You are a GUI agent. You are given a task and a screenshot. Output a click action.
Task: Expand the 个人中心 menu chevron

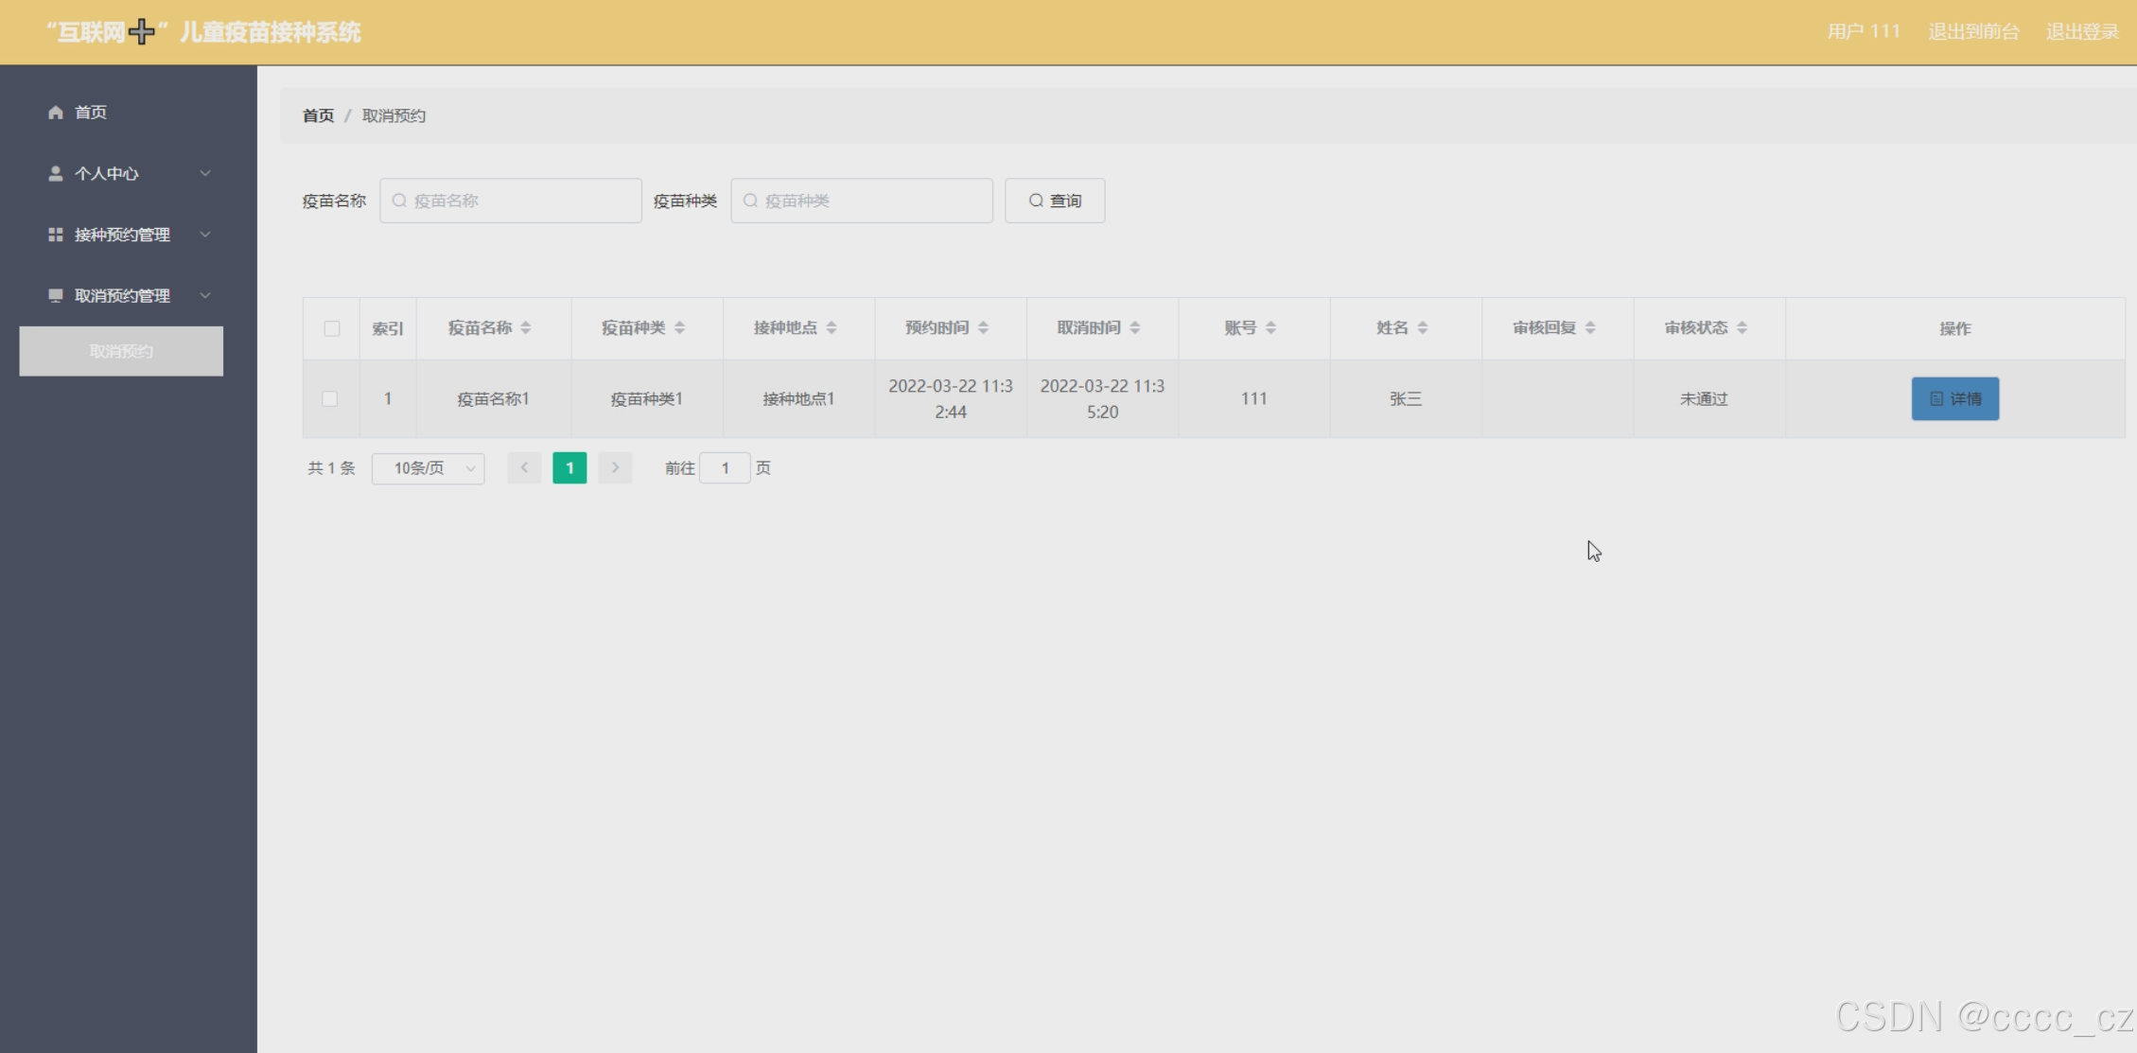coord(205,174)
